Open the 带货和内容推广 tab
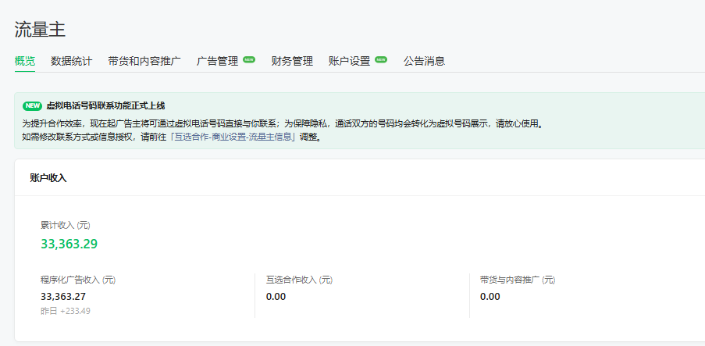 coord(144,61)
